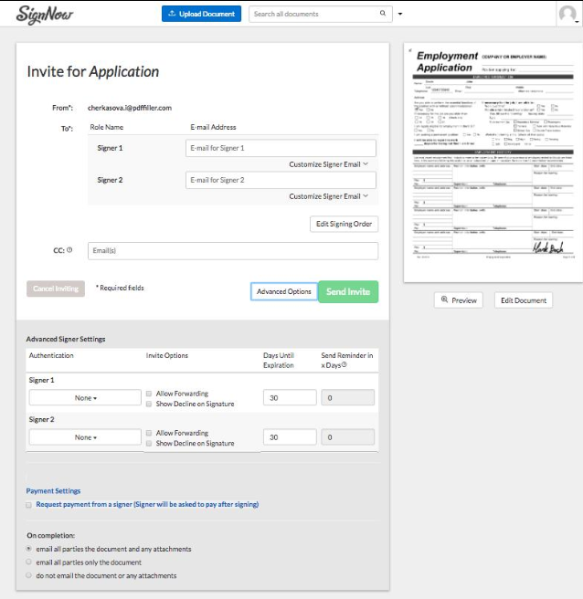This screenshot has width=583, height=599.
Task: Check Request payment from a signer
Action: tap(28, 505)
